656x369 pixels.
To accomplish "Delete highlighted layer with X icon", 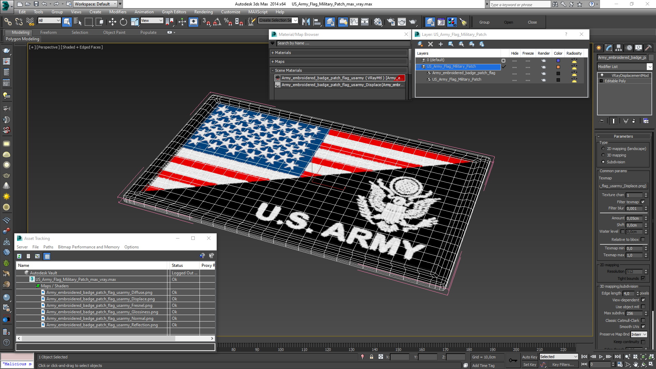I will (430, 44).
